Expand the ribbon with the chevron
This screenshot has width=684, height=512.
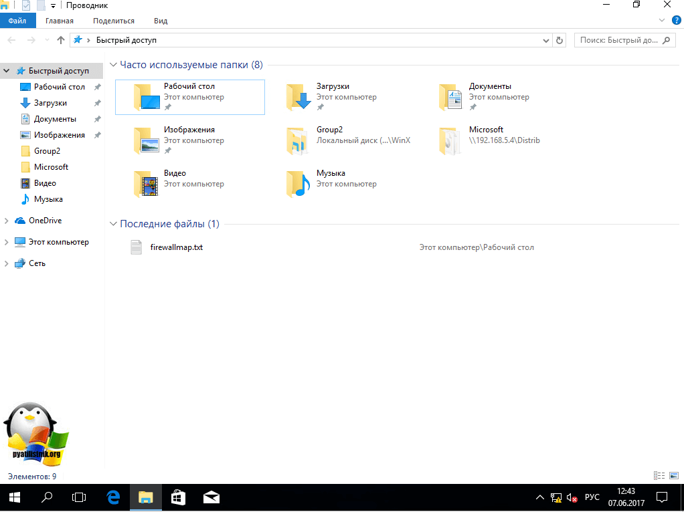662,21
